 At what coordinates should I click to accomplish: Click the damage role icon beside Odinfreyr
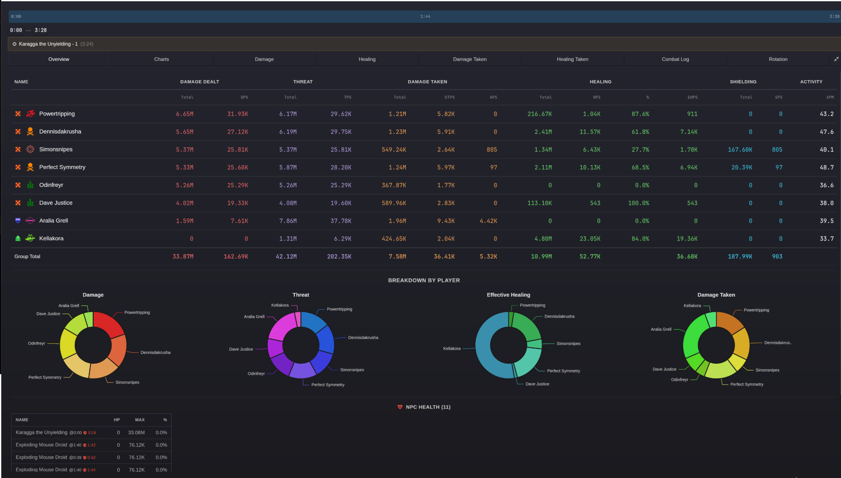18,185
